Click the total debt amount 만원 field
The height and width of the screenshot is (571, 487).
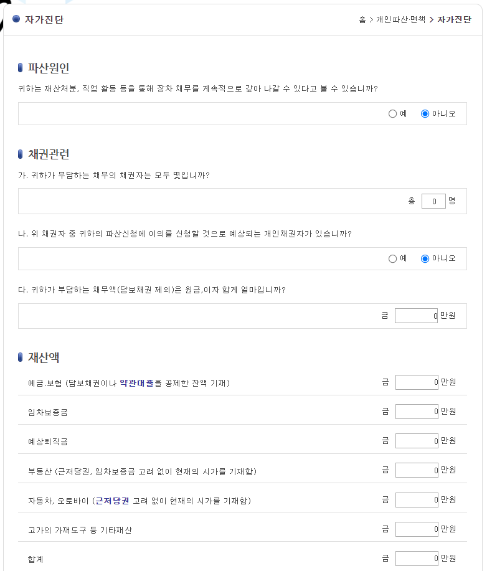[x=416, y=316]
